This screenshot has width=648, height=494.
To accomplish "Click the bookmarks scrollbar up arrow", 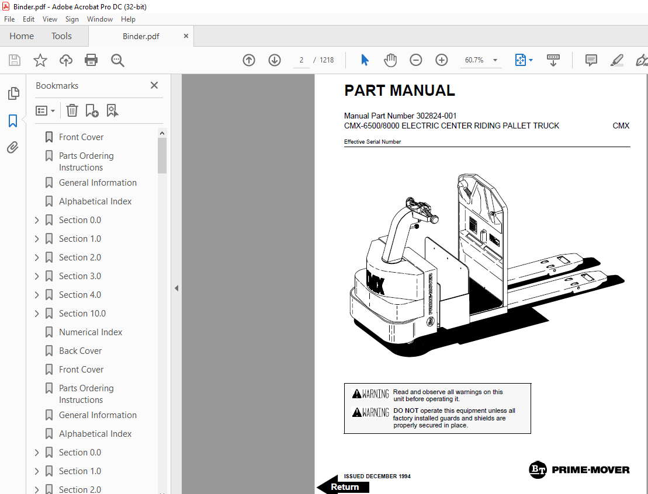I will 162,133.
